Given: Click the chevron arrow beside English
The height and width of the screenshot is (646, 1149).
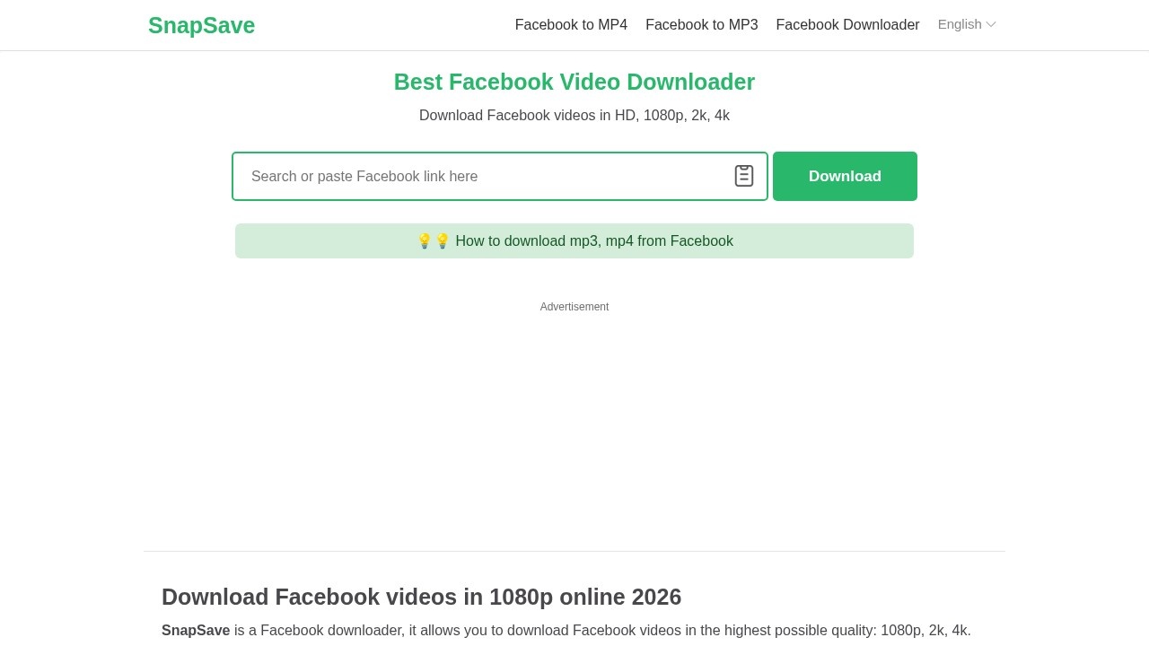Looking at the screenshot, I should tap(991, 25).
